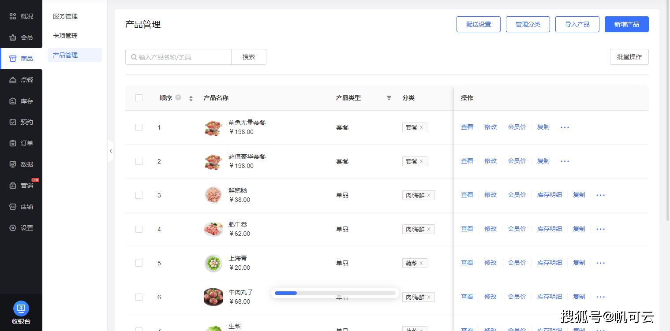Click the 订单 clipboard icon
This screenshot has width=670, height=331.
(13, 143)
